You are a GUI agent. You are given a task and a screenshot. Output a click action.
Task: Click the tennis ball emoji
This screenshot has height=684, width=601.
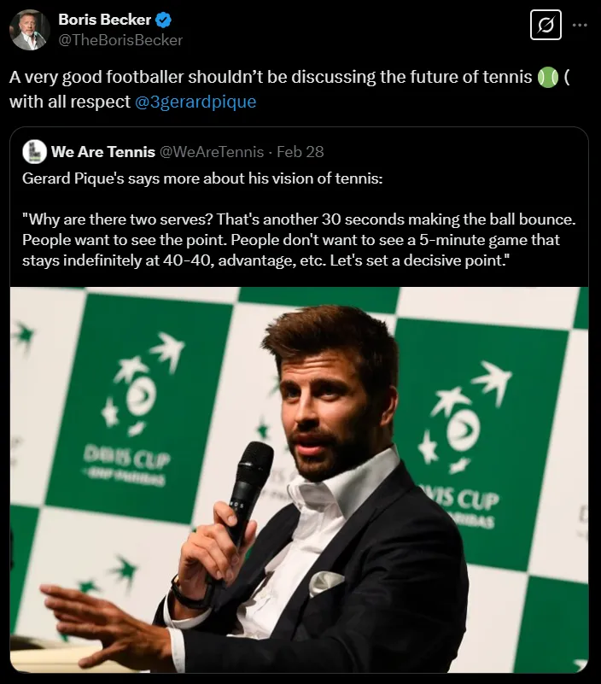[547, 78]
